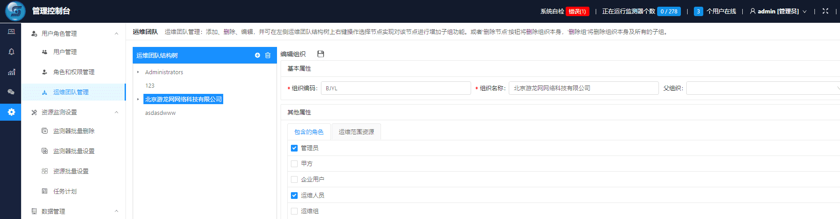Screen dimensions: 840x219
Task: Click the 组织编码 input field
Action: coord(396,88)
